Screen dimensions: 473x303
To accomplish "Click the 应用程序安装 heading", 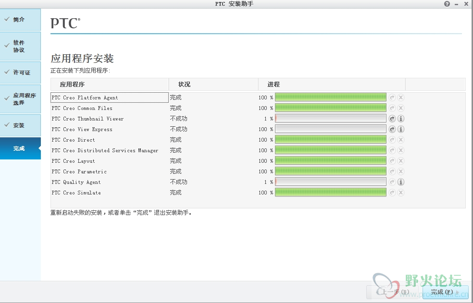I will [82, 59].
